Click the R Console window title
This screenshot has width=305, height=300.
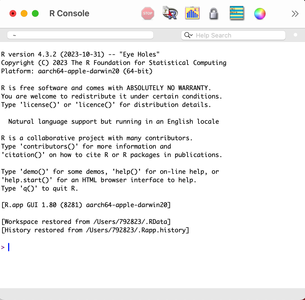coord(69,13)
